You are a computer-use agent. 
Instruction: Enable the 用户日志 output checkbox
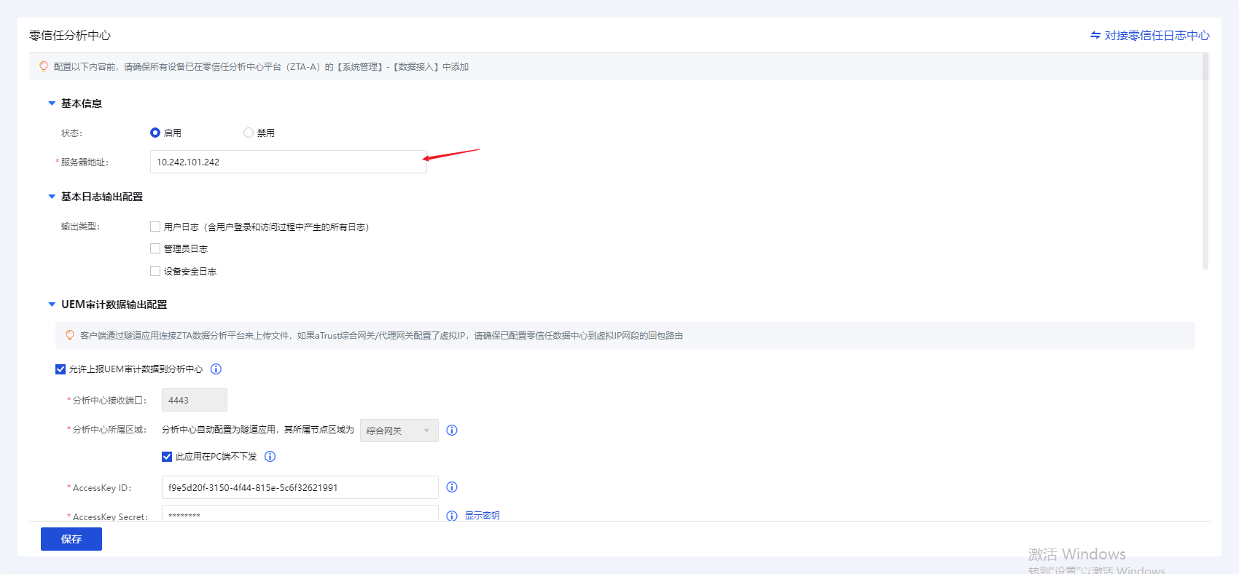pos(155,227)
